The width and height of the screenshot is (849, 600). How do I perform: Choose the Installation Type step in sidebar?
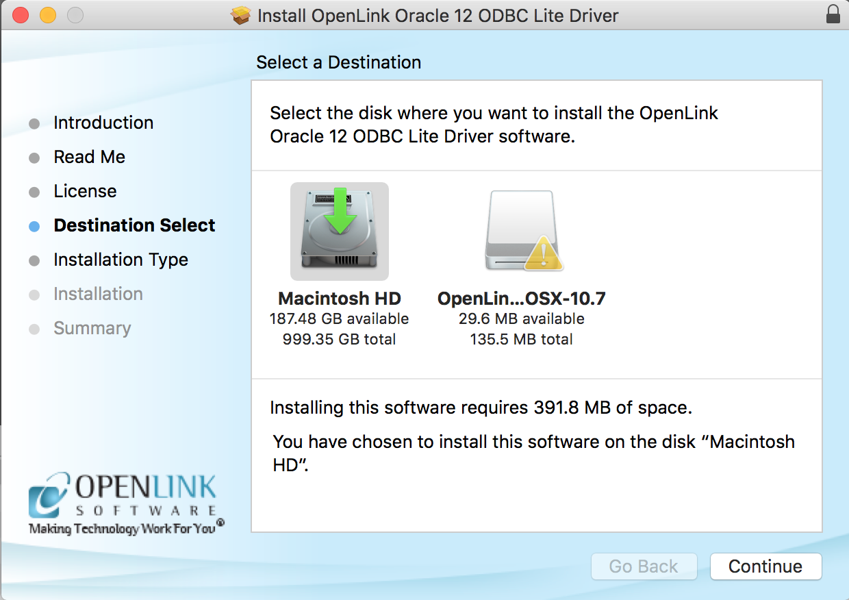click(x=121, y=260)
